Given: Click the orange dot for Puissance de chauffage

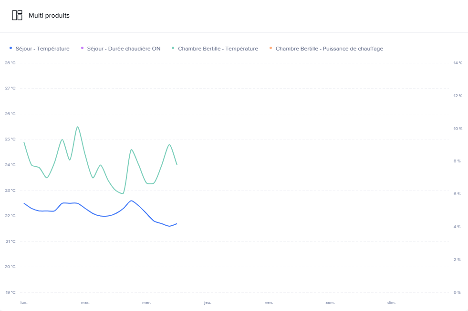Looking at the screenshot, I should point(271,48).
